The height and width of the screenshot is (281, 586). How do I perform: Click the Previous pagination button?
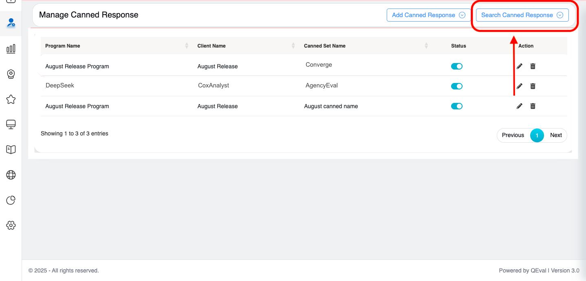point(513,135)
